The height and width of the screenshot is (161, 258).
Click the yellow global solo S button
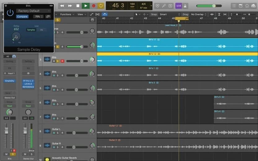[57, 20]
